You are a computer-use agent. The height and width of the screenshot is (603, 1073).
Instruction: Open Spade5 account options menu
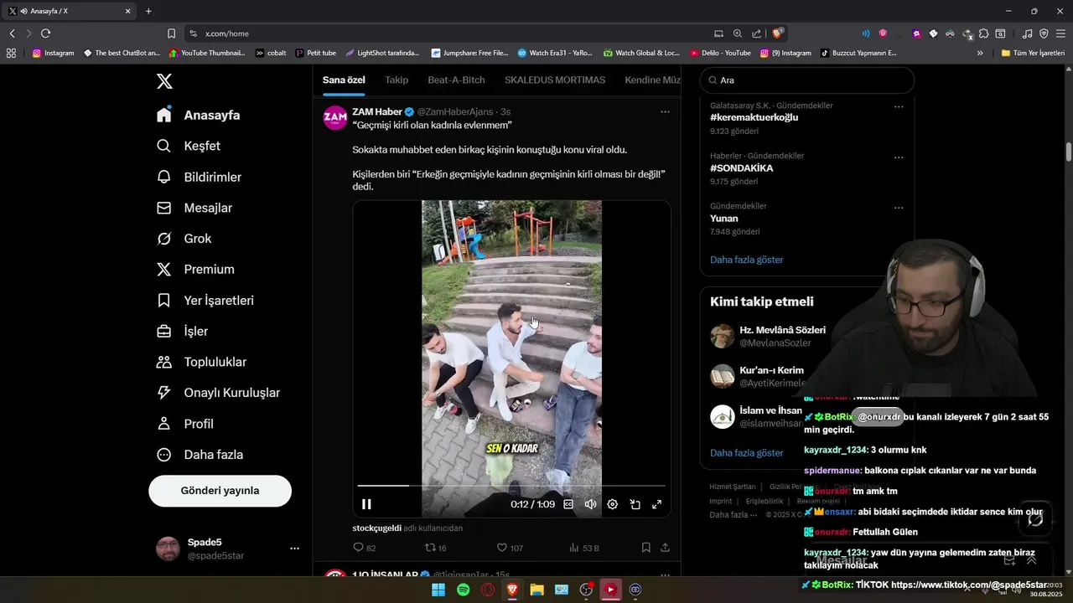[294, 549]
